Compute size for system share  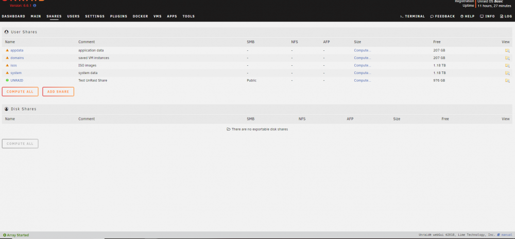click(362, 73)
